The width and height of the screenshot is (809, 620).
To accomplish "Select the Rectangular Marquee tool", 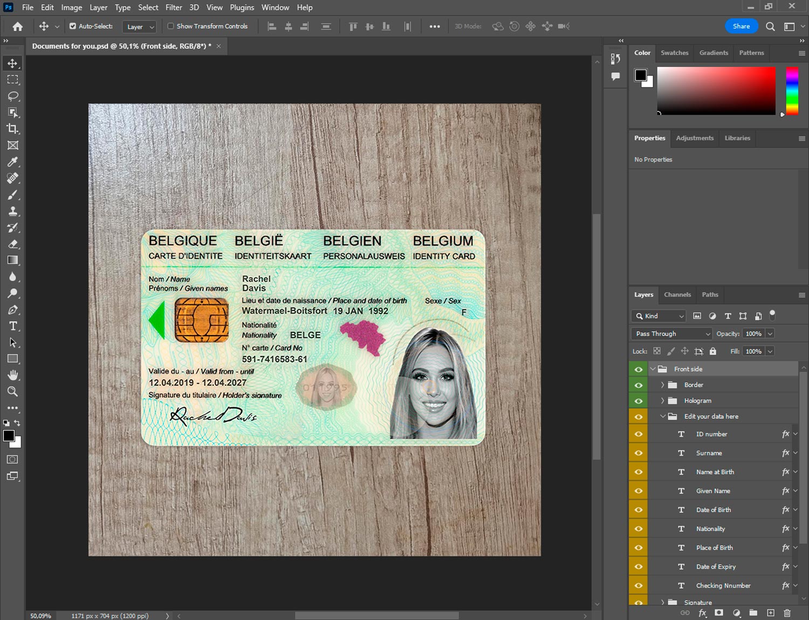I will (x=13, y=80).
